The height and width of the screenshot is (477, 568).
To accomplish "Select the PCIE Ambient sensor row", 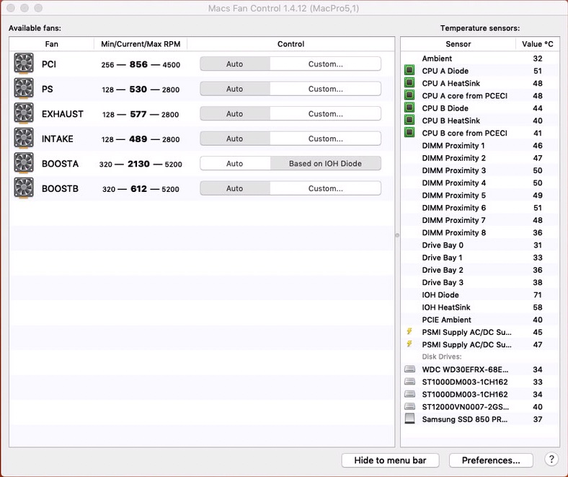I will pyautogui.click(x=480, y=320).
